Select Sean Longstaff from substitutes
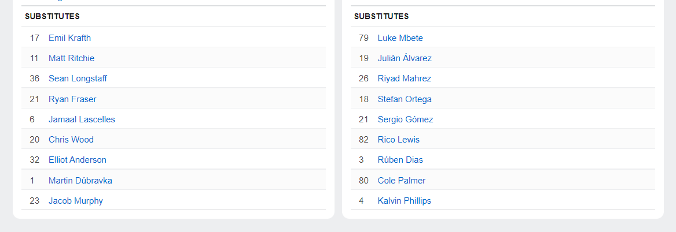Image resolution: width=676 pixels, height=232 pixels. 78,78
